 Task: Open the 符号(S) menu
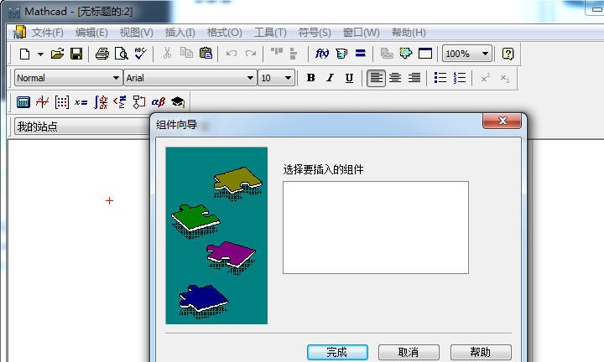click(314, 33)
